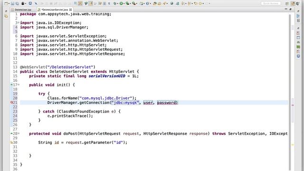Image resolution: width=304 pixels, height=171 pixels.
Task: Run the program with green Run button
Action: click(121, 3)
